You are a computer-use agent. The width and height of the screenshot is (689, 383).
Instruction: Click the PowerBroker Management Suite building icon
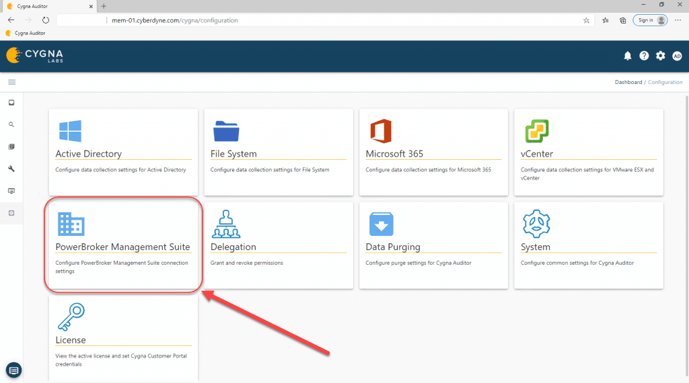pyautogui.click(x=71, y=224)
